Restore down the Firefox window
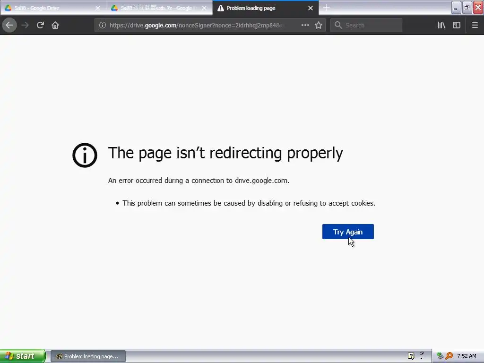 coord(467,8)
